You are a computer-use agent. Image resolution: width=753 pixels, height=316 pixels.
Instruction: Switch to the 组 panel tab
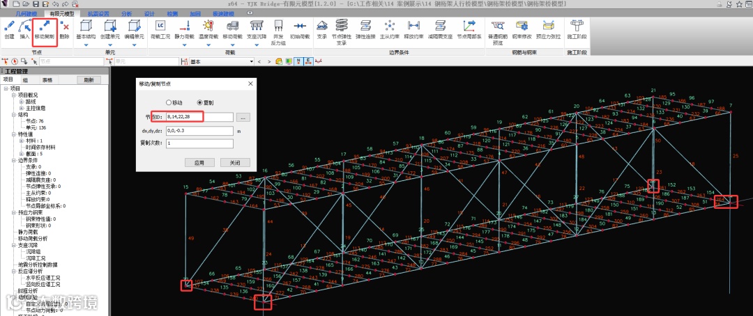click(x=25, y=80)
